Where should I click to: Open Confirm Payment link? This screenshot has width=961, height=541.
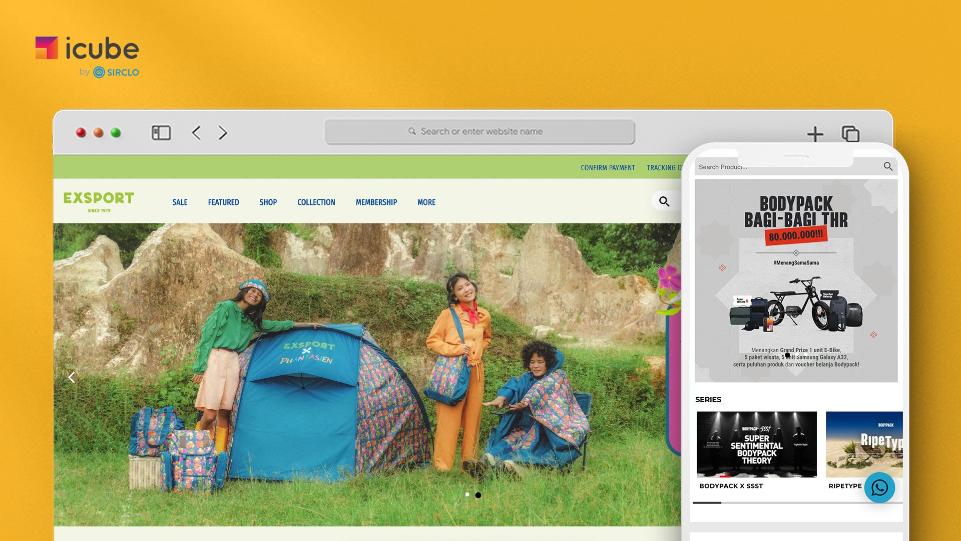608,168
